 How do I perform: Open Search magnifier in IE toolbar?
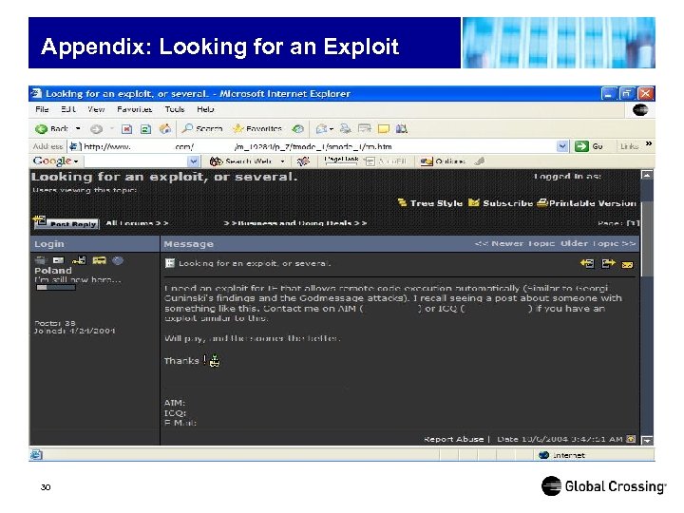(187, 128)
